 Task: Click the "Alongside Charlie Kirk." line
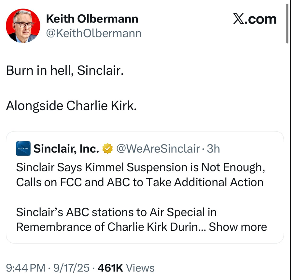(x=71, y=105)
